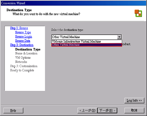Screen dimensions: 147x116
Task: Open the destination type dropdown arrow
Action: pos(119,37)
